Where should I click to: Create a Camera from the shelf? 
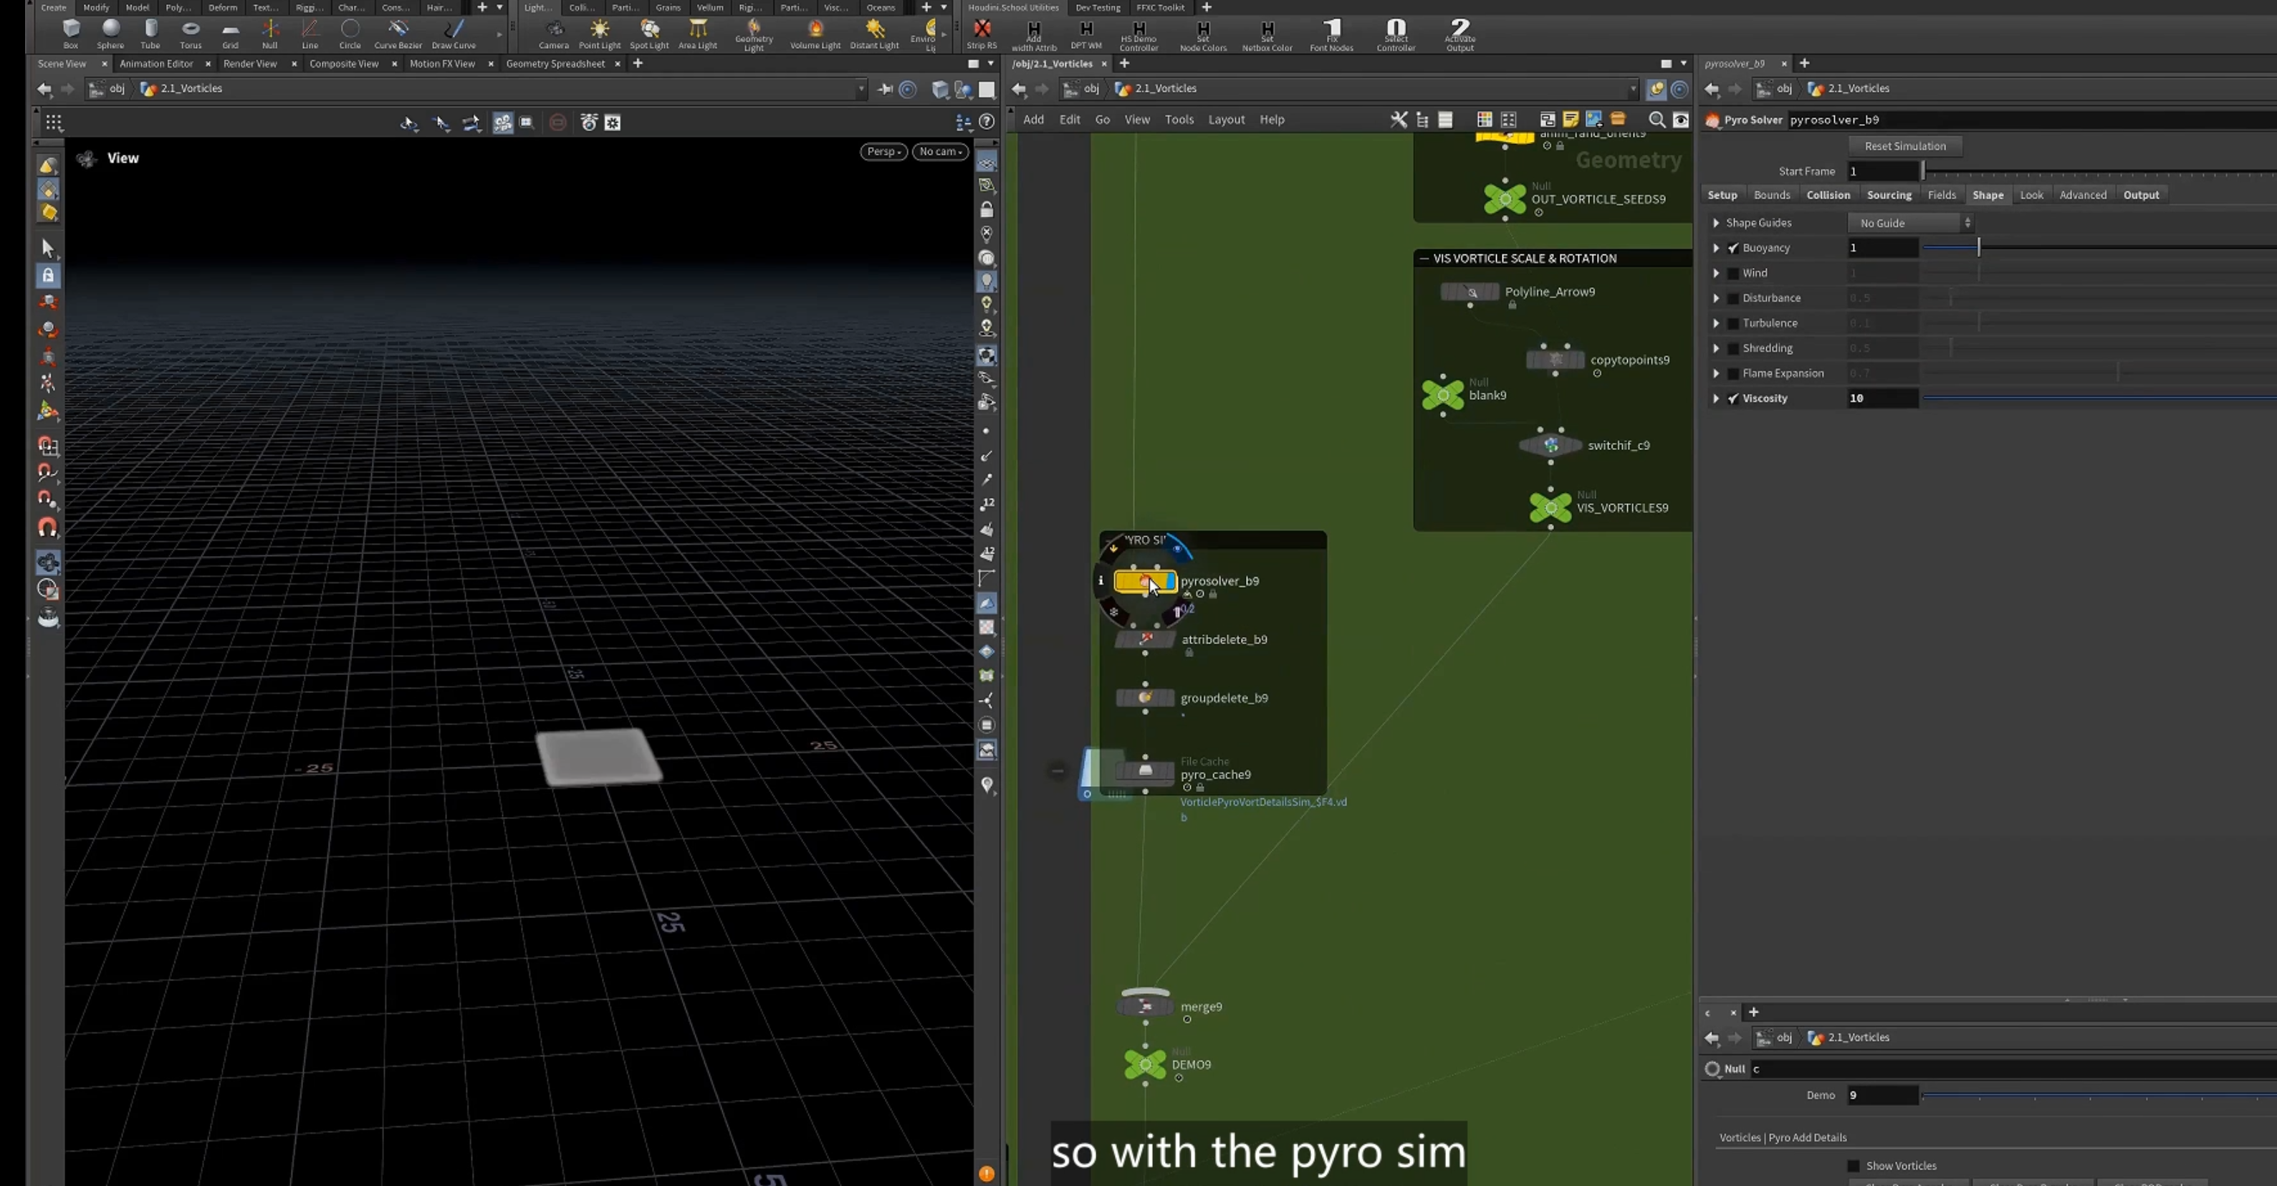553,34
